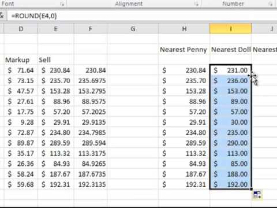Select Sell column cell $ 153.28
This screenshot has width=277, height=208.
coord(55,91)
